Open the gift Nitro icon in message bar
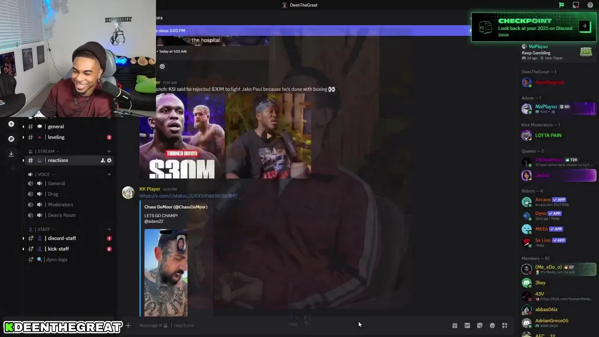599x337 pixels. (x=454, y=325)
